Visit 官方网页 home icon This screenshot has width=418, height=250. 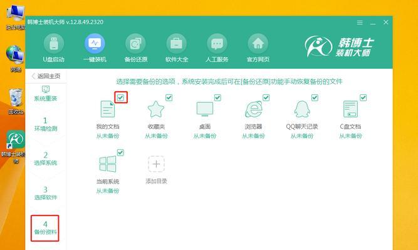[x=258, y=44]
